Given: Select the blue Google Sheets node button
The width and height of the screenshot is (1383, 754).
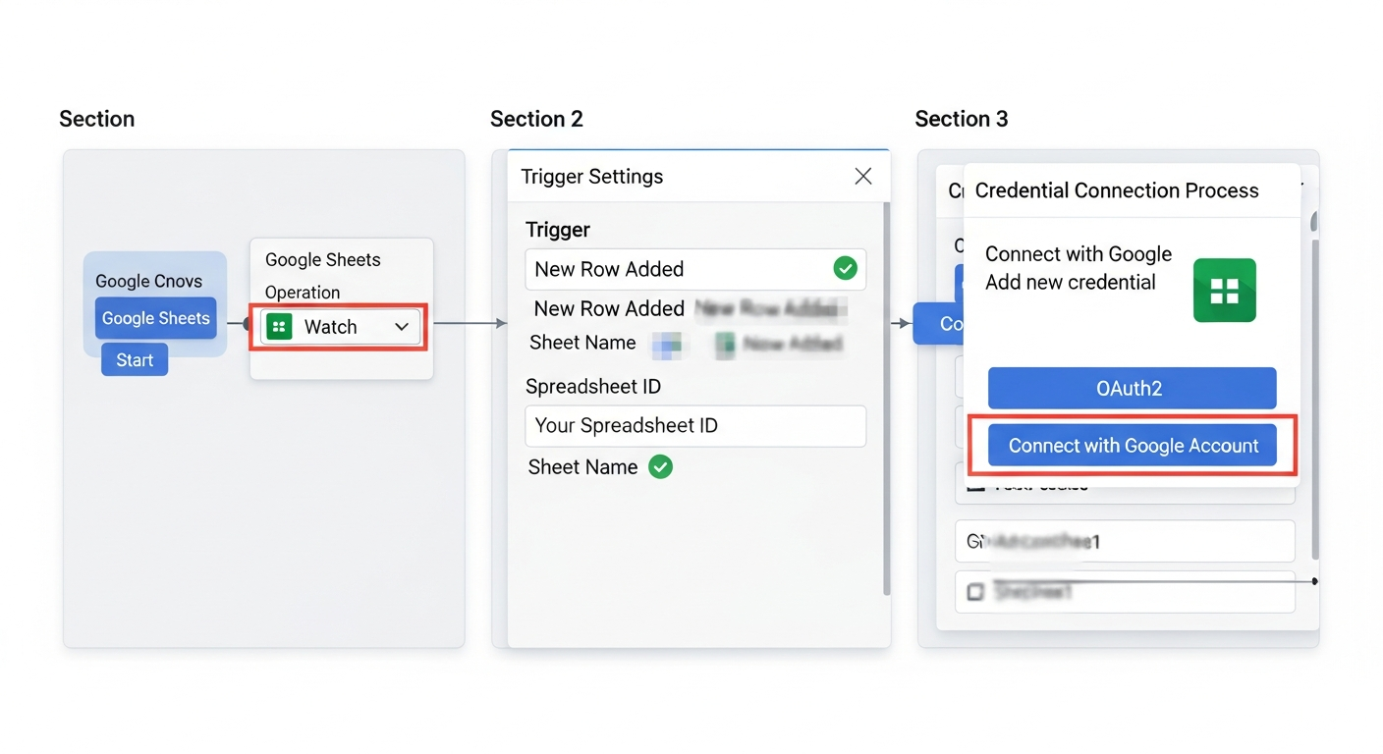Looking at the screenshot, I should coord(155,318).
